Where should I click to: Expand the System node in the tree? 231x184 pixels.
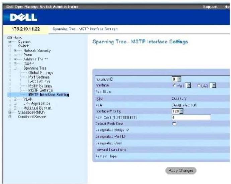[10, 42]
